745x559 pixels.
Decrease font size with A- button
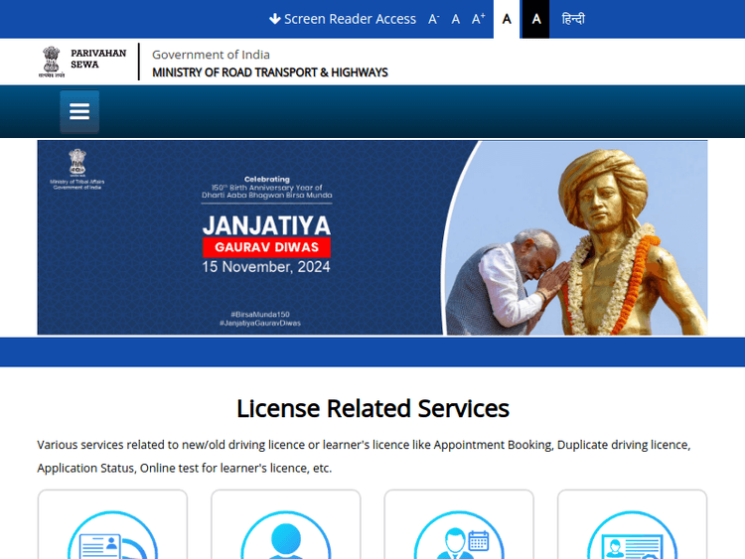point(433,19)
